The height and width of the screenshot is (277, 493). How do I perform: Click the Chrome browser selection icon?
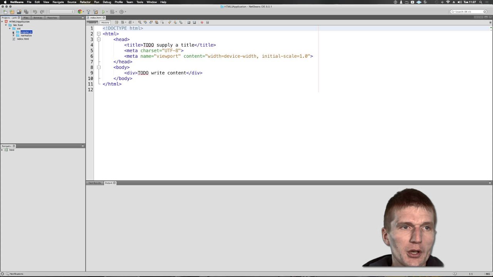pos(80,12)
